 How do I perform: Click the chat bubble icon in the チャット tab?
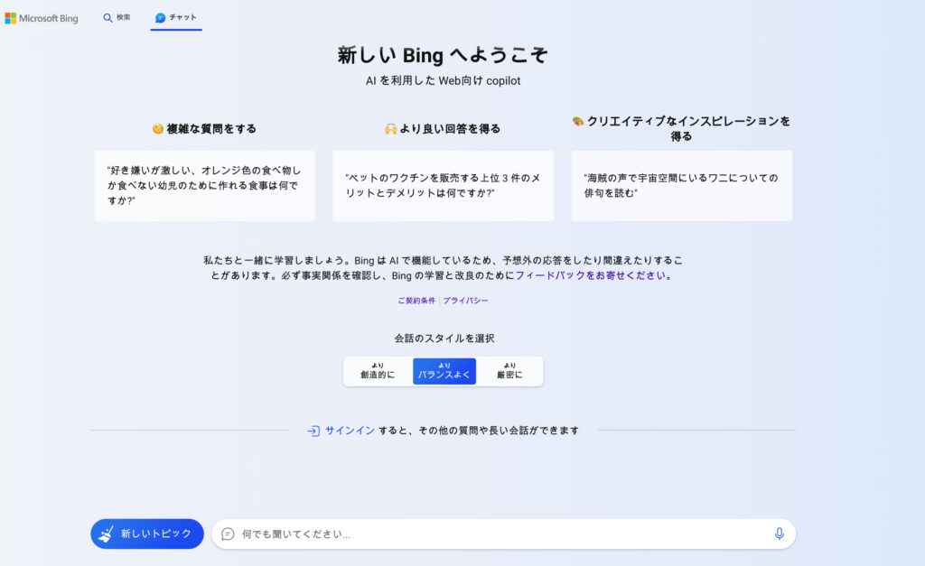[x=160, y=18]
